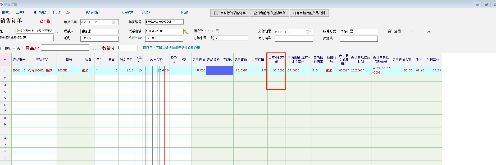Click 打开当前行的采购订单 button
Image resolution: width=496 pixels, height=165 pixels.
click(x=230, y=13)
